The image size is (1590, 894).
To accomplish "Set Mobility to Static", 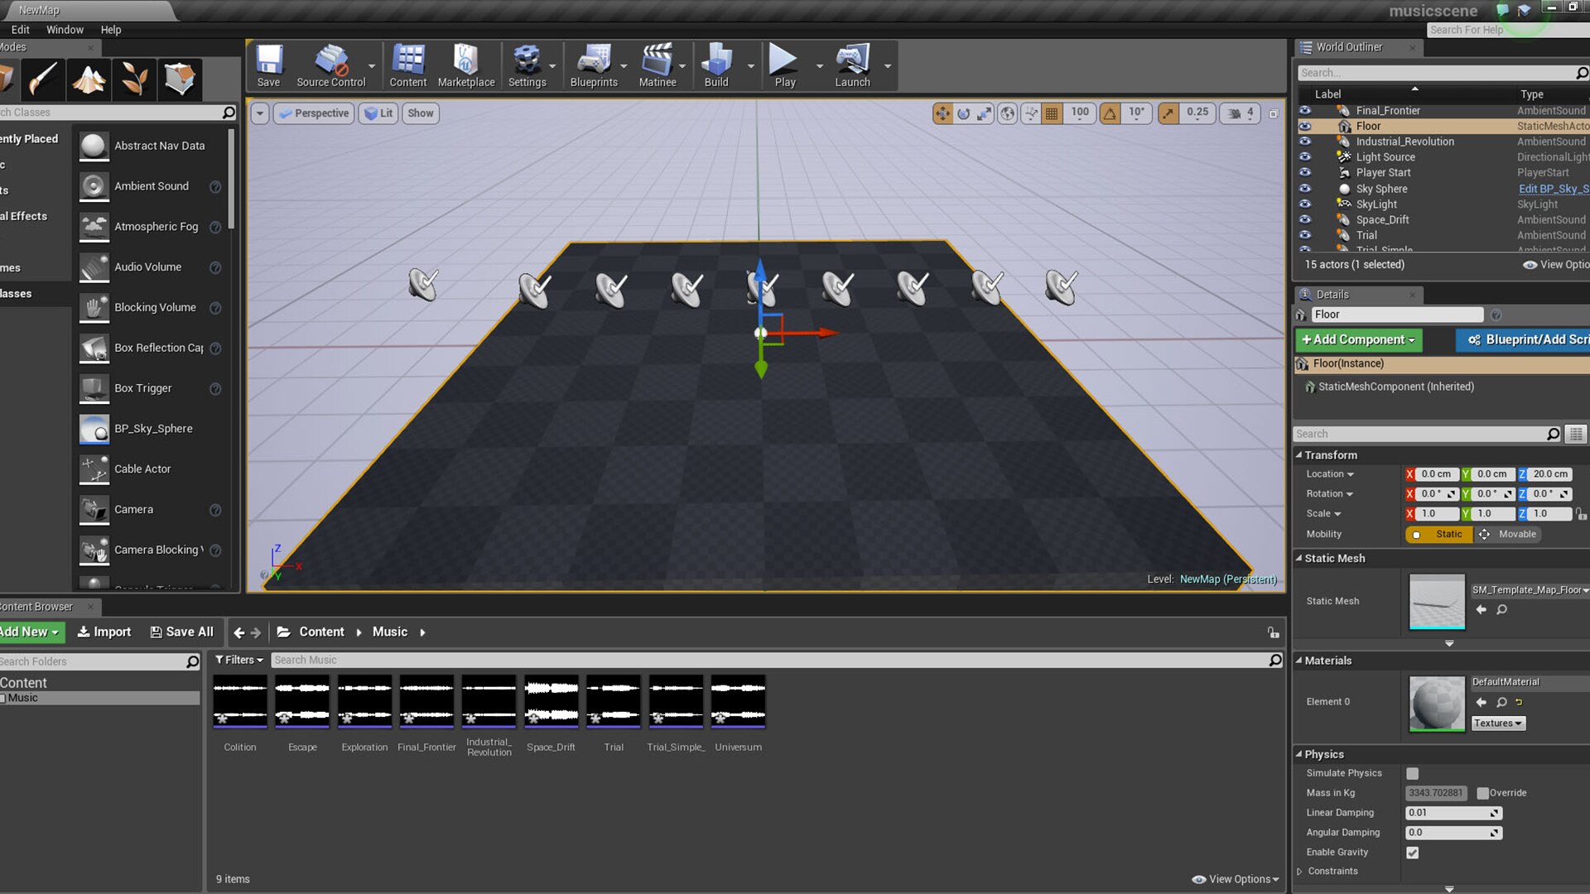I will click(1439, 535).
